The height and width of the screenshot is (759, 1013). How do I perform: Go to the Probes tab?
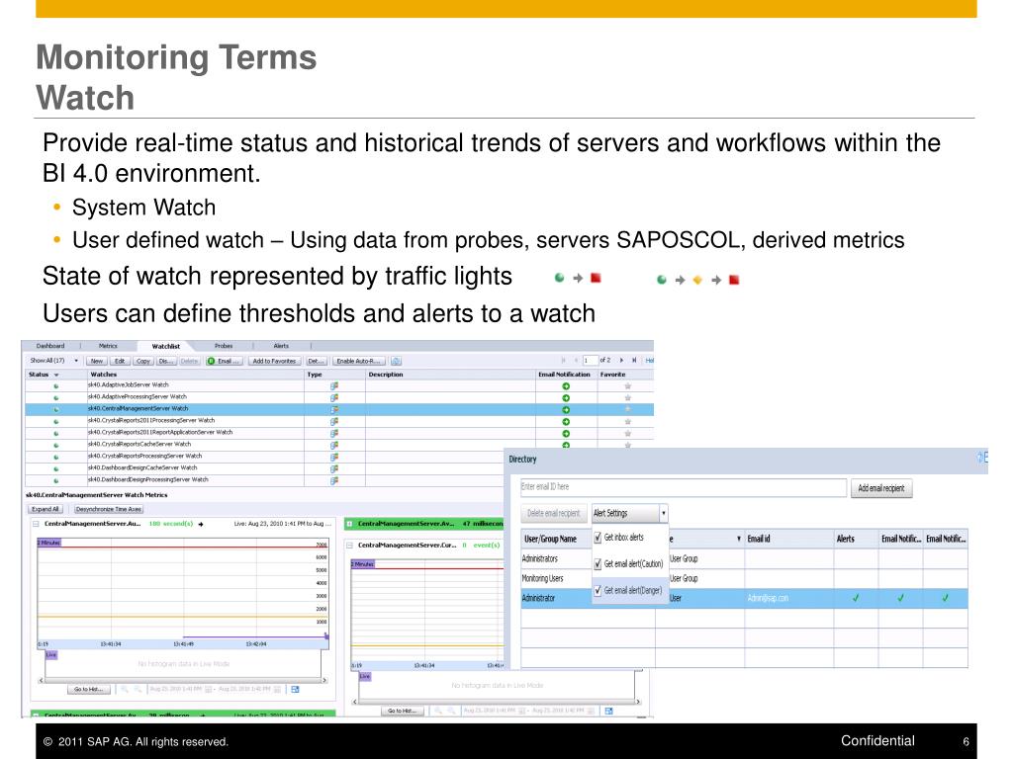(x=224, y=346)
